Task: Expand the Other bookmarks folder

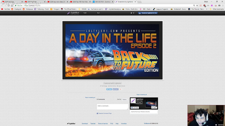Action: tap(217, 9)
